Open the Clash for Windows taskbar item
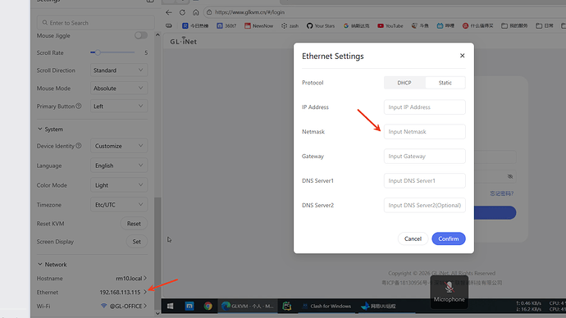The height and width of the screenshot is (318, 566). [x=326, y=306]
